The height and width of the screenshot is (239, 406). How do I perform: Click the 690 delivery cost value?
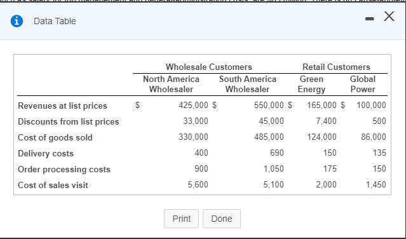[x=277, y=153]
